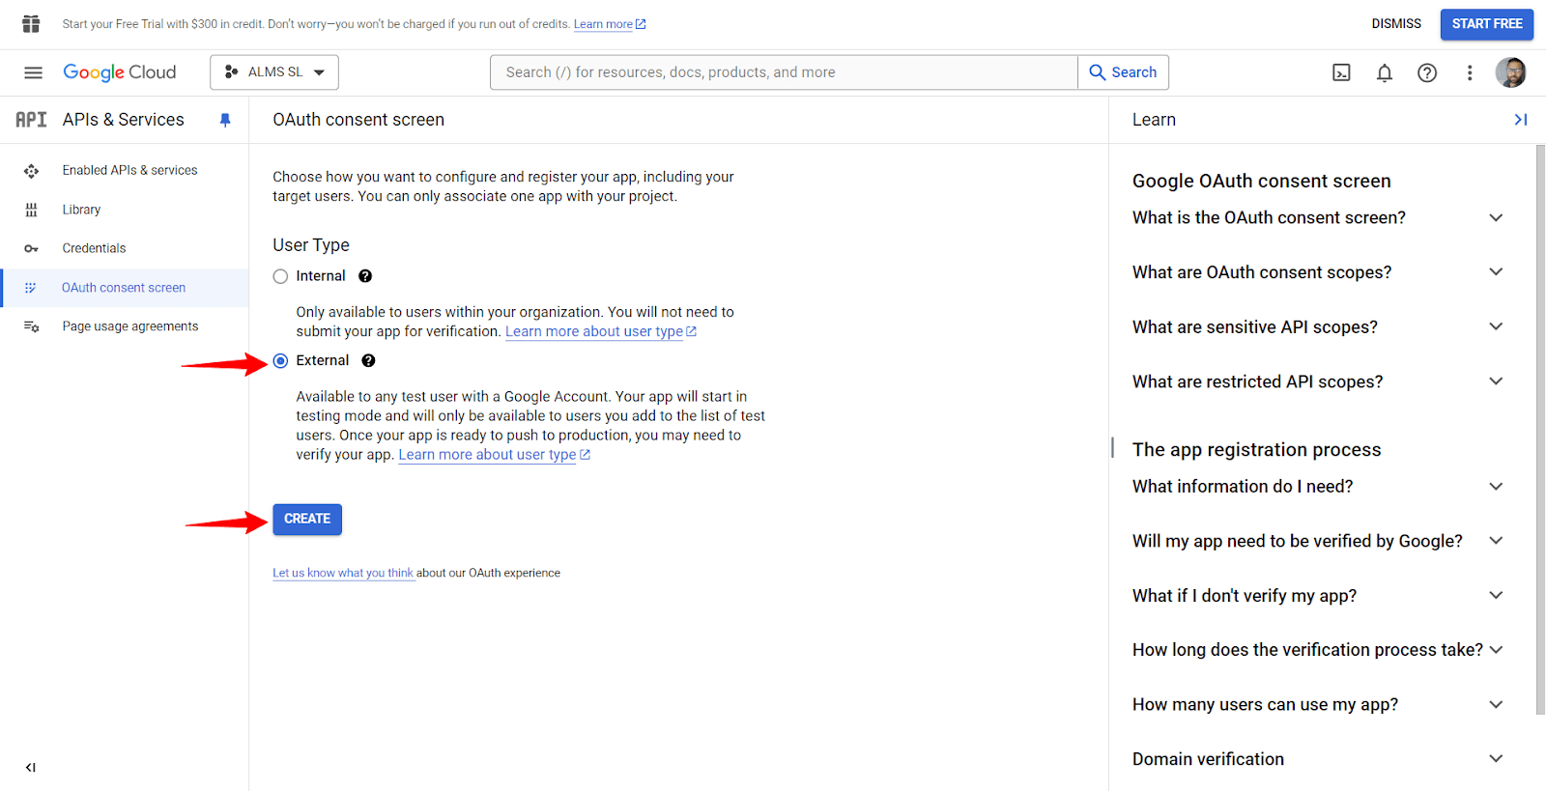
Task: Click the blue CREATE button
Action: click(x=307, y=519)
